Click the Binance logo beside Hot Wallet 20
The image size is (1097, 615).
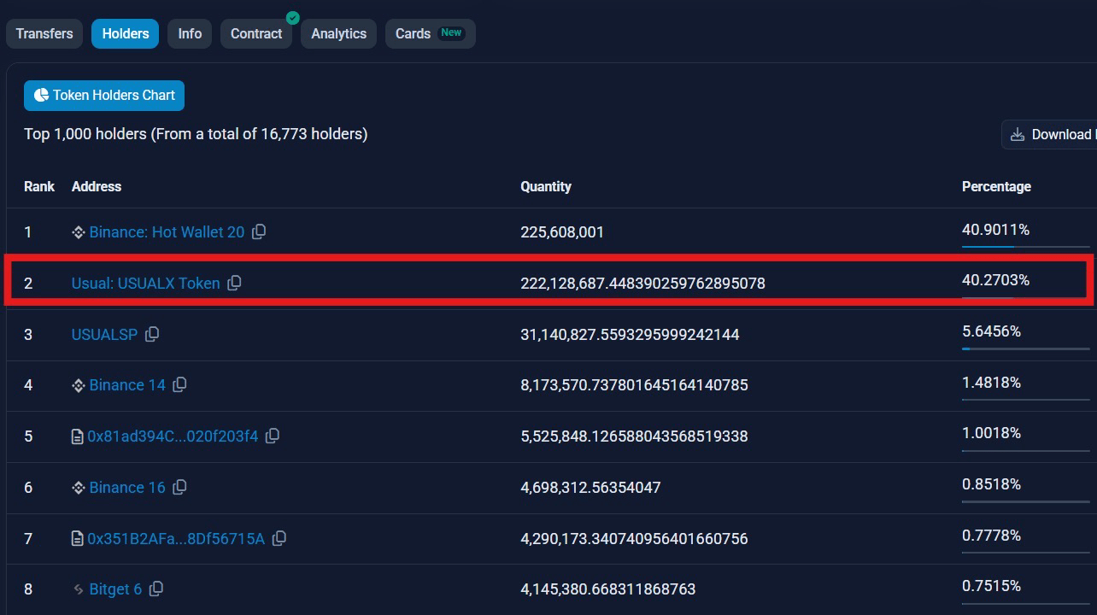pyautogui.click(x=79, y=232)
